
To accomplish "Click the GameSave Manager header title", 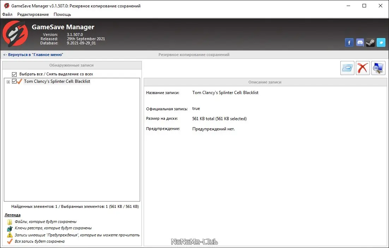I will 63,27.
